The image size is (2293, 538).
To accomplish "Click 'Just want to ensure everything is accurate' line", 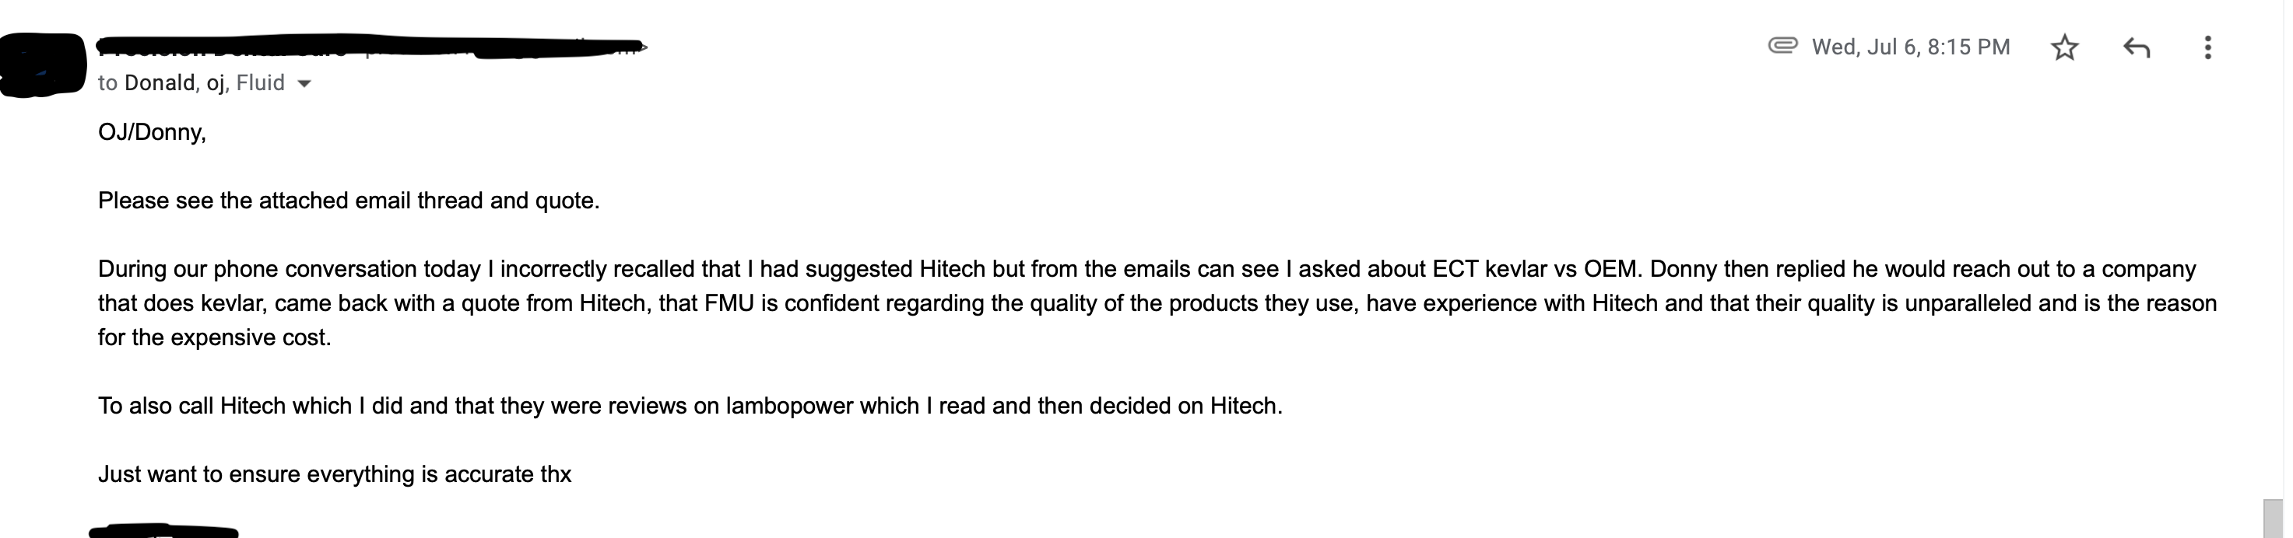I will [x=335, y=475].
